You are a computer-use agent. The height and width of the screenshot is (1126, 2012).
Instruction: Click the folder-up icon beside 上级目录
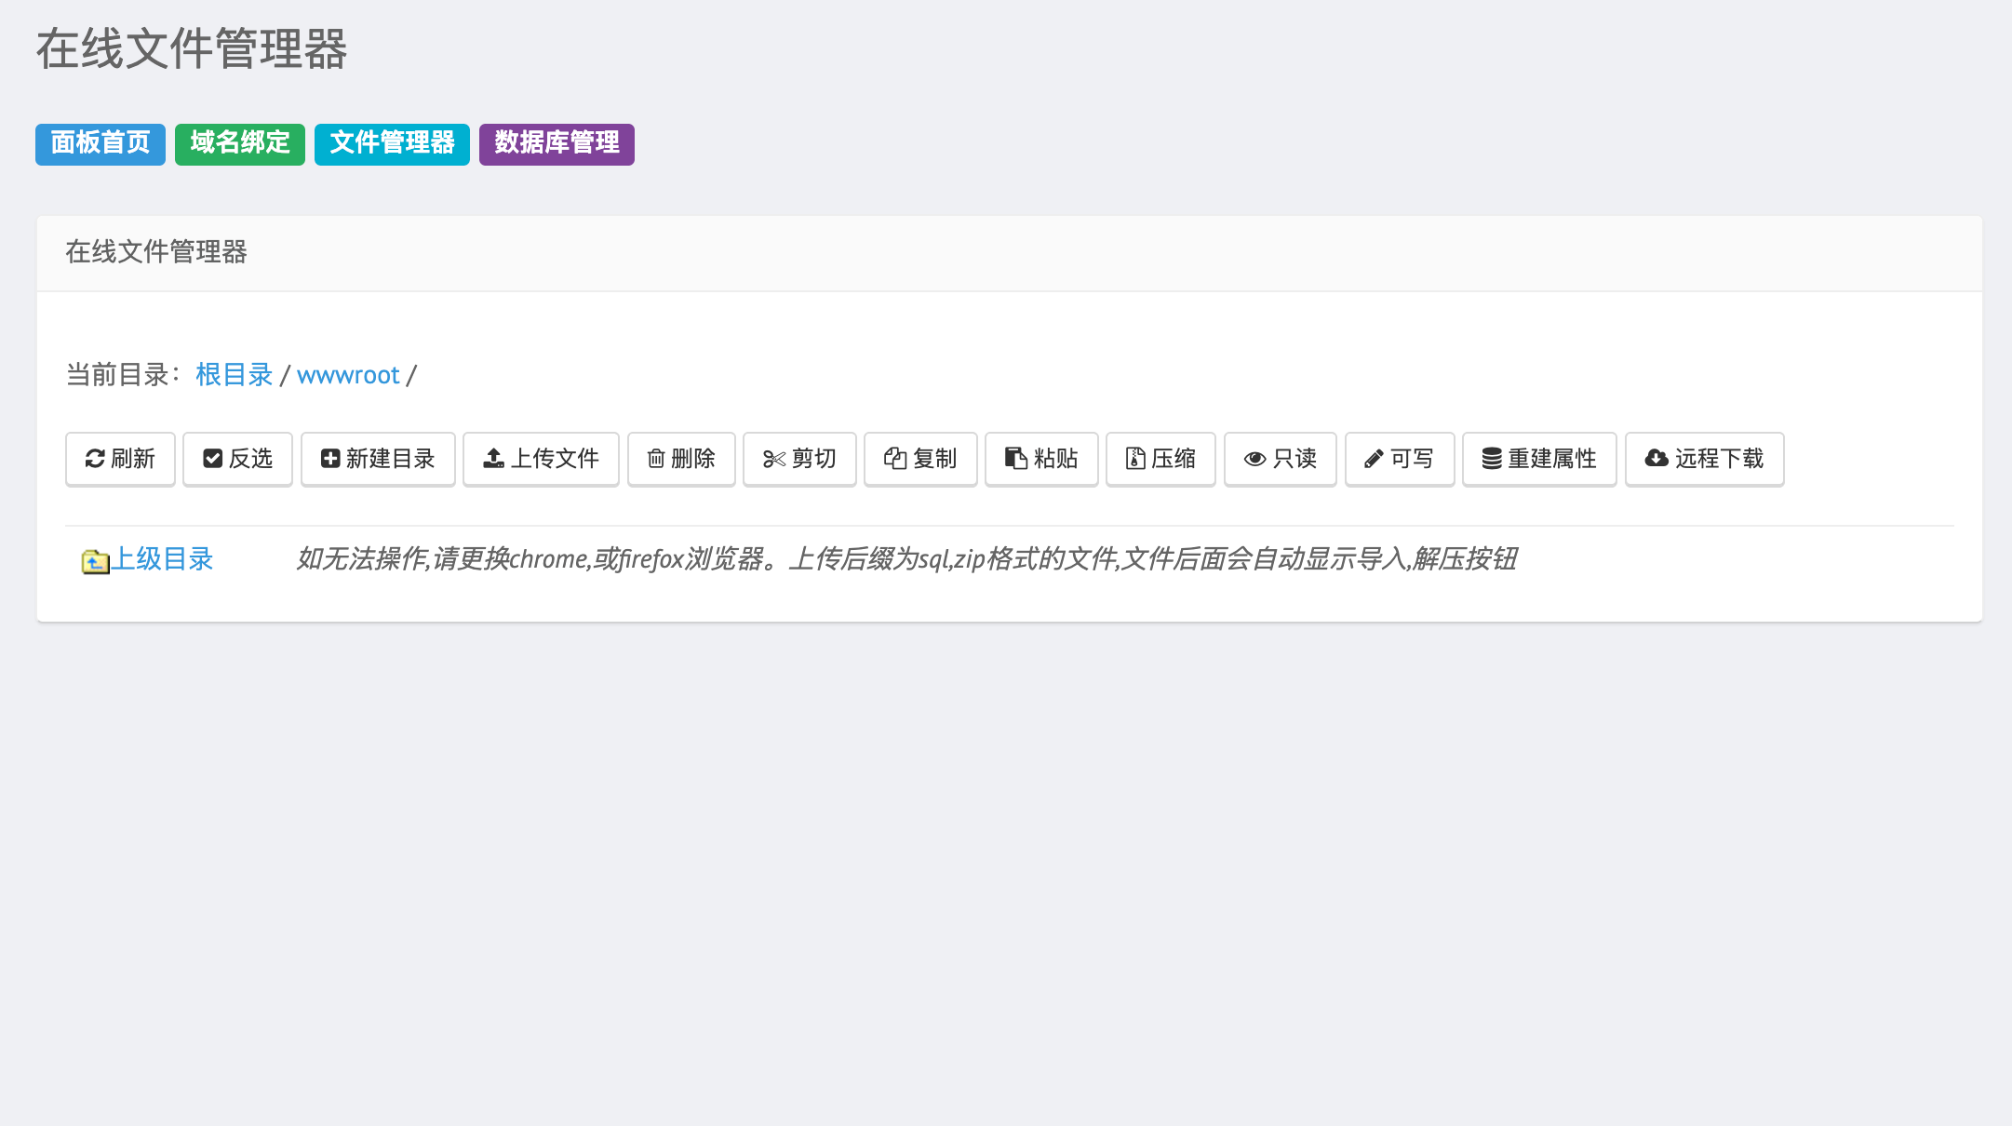(x=93, y=560)
